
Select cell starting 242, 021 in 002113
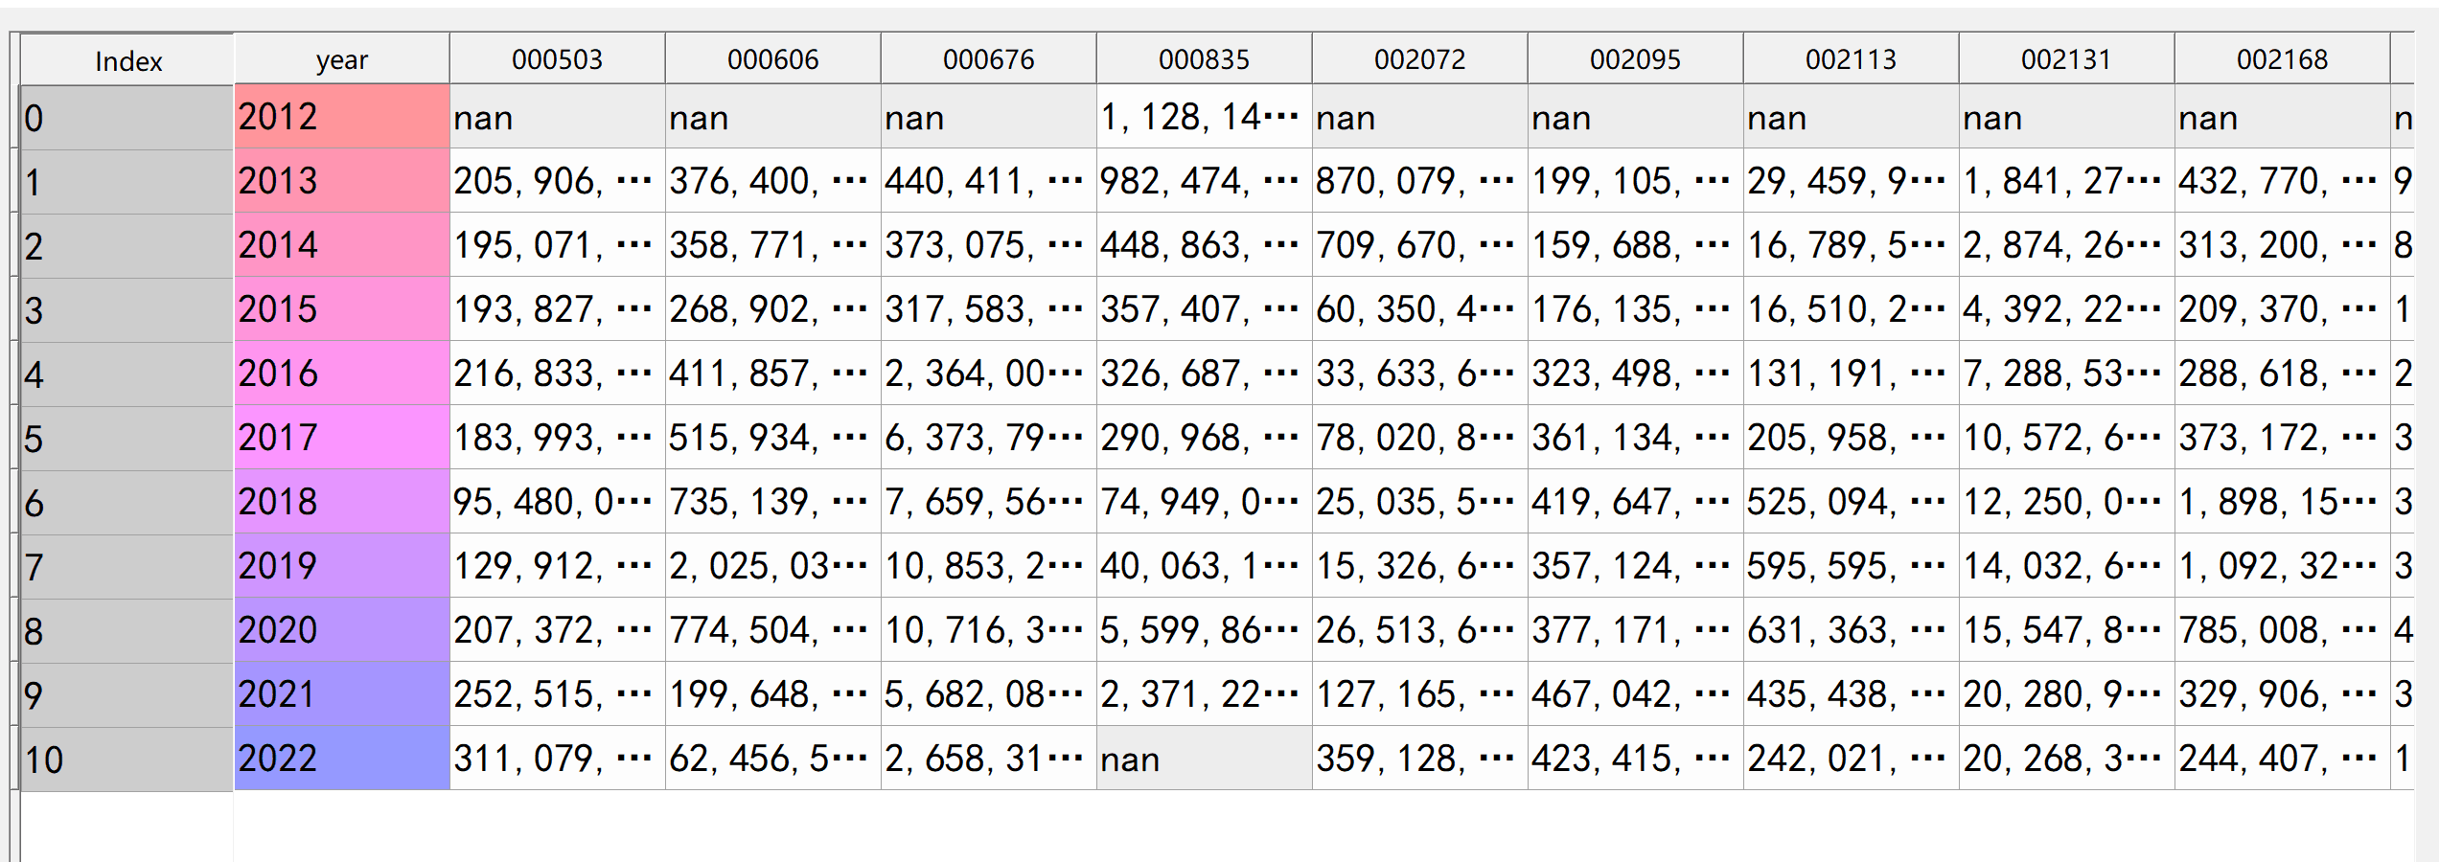1852,759
